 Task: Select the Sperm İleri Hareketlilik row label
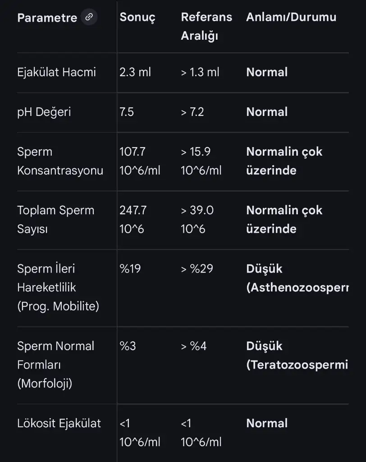point(58,287)
